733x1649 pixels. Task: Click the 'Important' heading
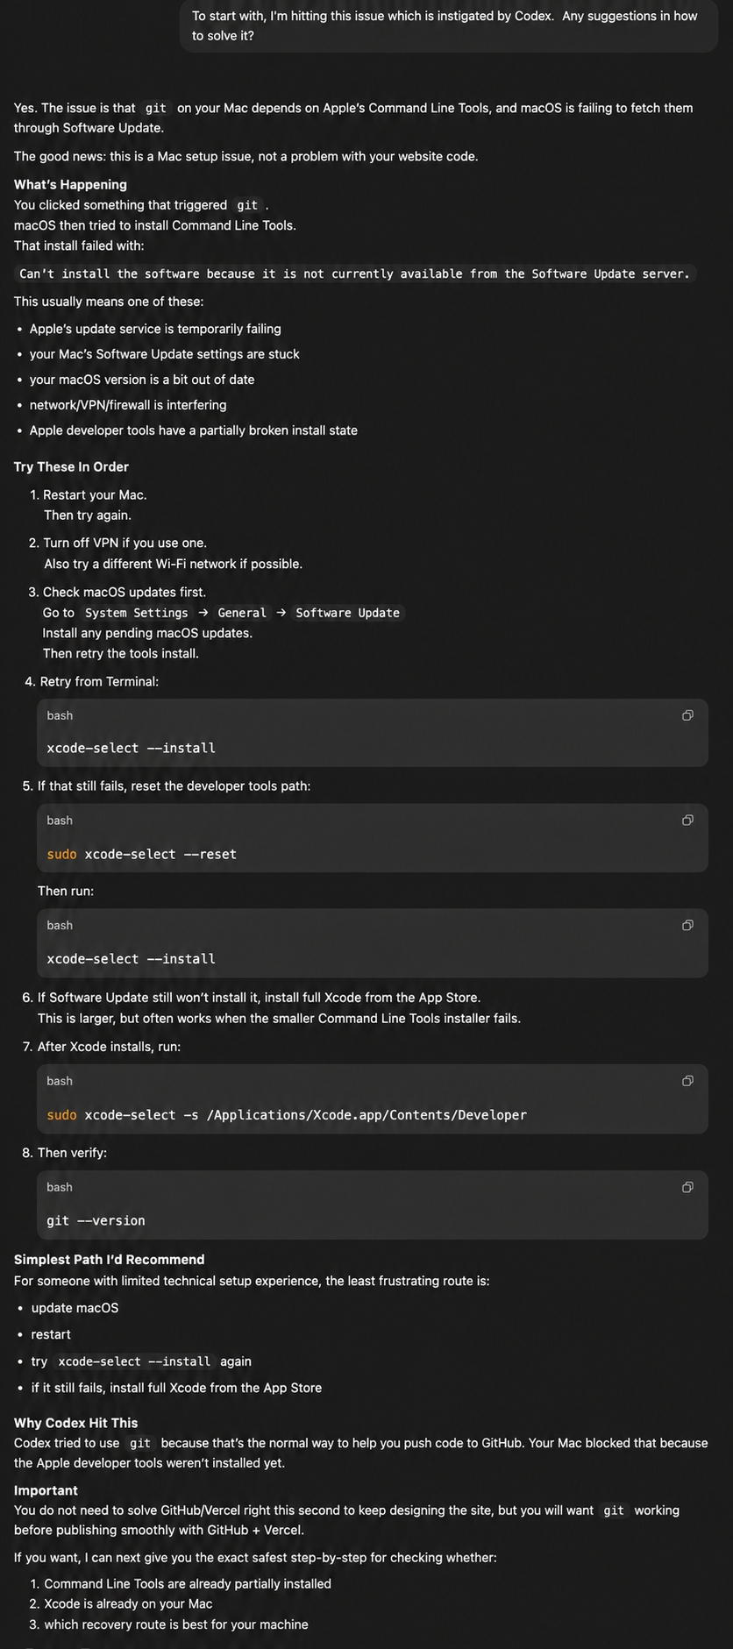46,1490
